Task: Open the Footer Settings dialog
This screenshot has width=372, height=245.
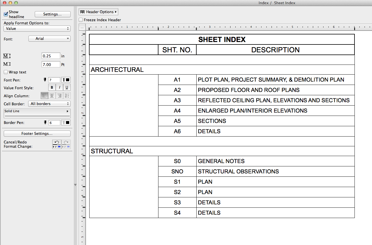Action: click(37, 133)
